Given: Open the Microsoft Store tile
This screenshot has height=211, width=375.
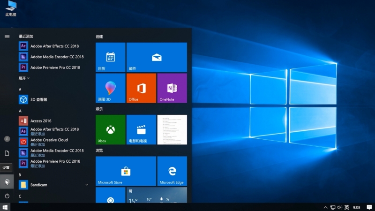Looking at the screenshot, I should tap(126, 171).
